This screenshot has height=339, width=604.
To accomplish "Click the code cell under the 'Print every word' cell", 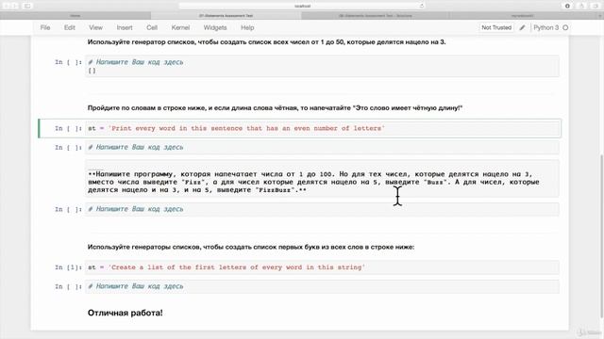I will point(322,147).
